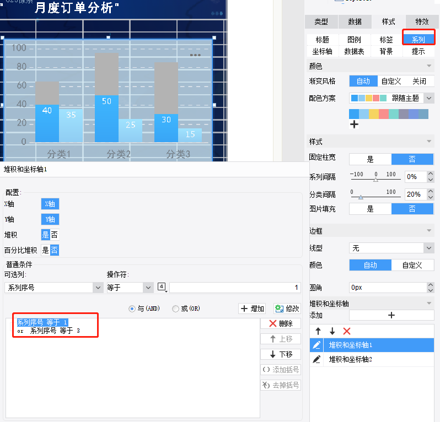Click the yellow swatch in color palette

[x=373, y=114]
